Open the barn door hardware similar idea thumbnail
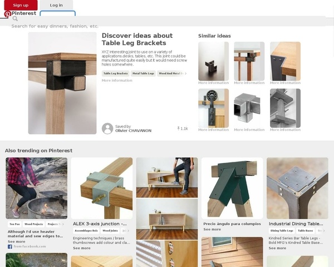This screenshot has height=267, width=334. pyautogui.click(x=213, y=107)
